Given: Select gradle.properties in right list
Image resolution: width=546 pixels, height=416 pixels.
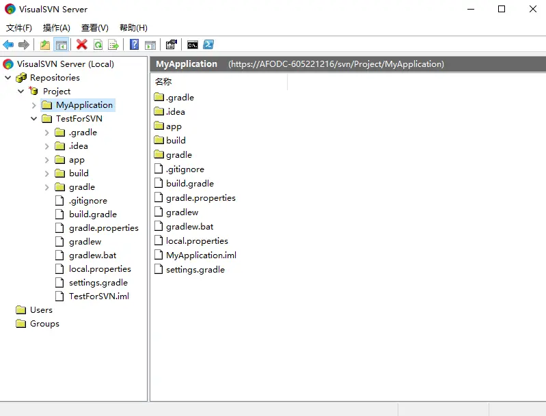Looking at the screenshot, I should coord(201,197).
